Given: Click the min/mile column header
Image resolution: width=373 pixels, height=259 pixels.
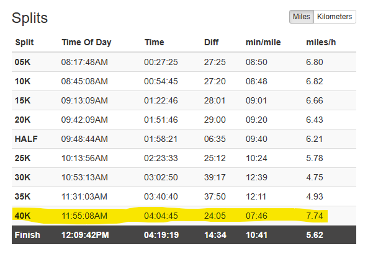Looking at the screenshot, I should pyautogui.click(x=263, y=42).
